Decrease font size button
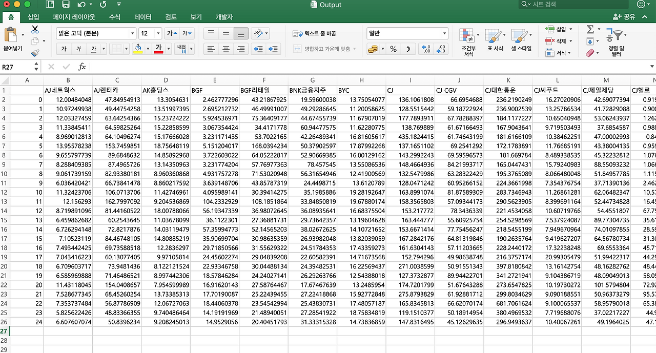The width and height of the screenshot is (656, 353). (x=187, y=33)
